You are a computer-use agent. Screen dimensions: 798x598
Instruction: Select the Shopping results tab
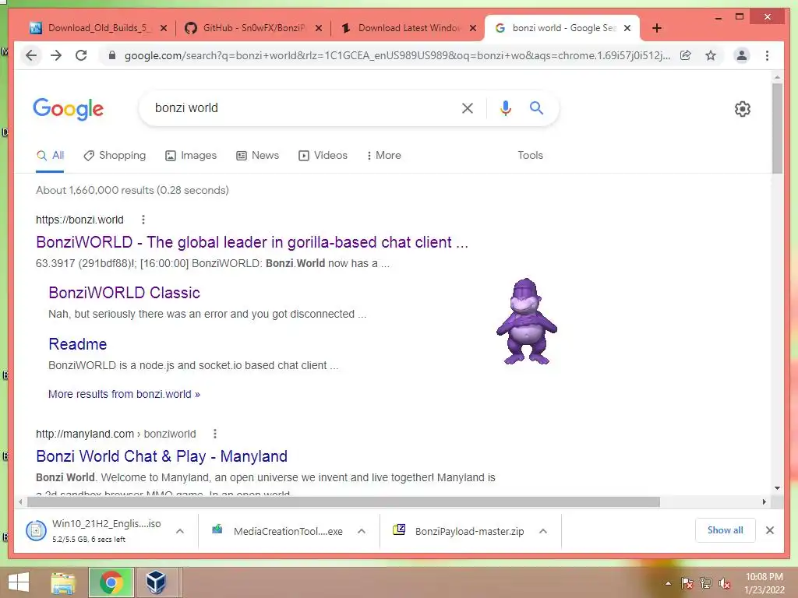coord(115,155)
